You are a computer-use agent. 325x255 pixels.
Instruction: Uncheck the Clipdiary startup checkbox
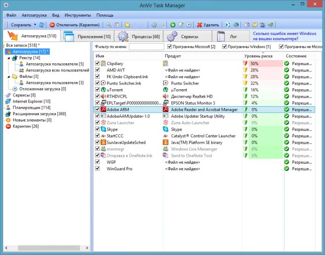click(97, 63)
